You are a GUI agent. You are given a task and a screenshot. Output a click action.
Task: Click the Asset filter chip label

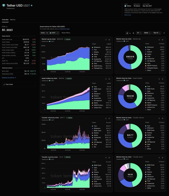[43, 33]
